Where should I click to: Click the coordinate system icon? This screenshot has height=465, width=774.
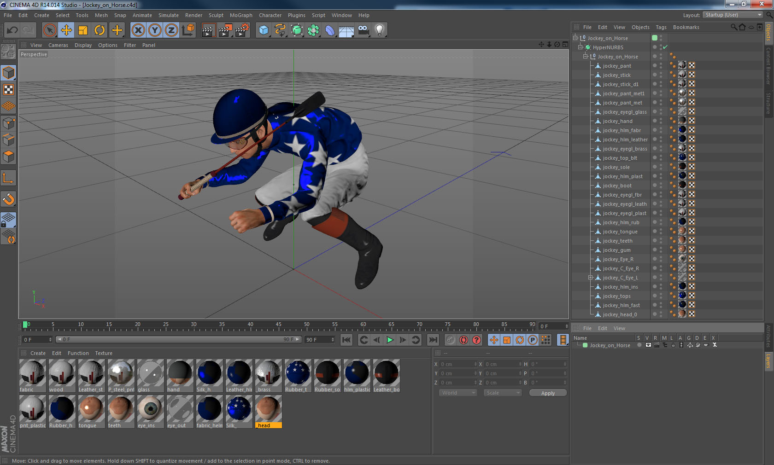[188, 30]
